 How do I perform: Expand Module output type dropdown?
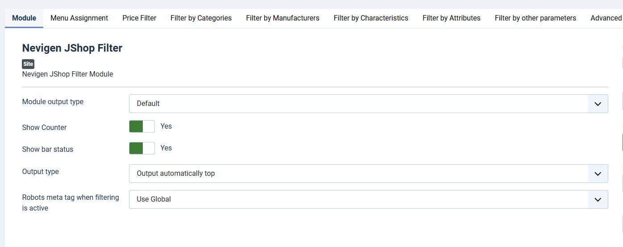(357, 103)
